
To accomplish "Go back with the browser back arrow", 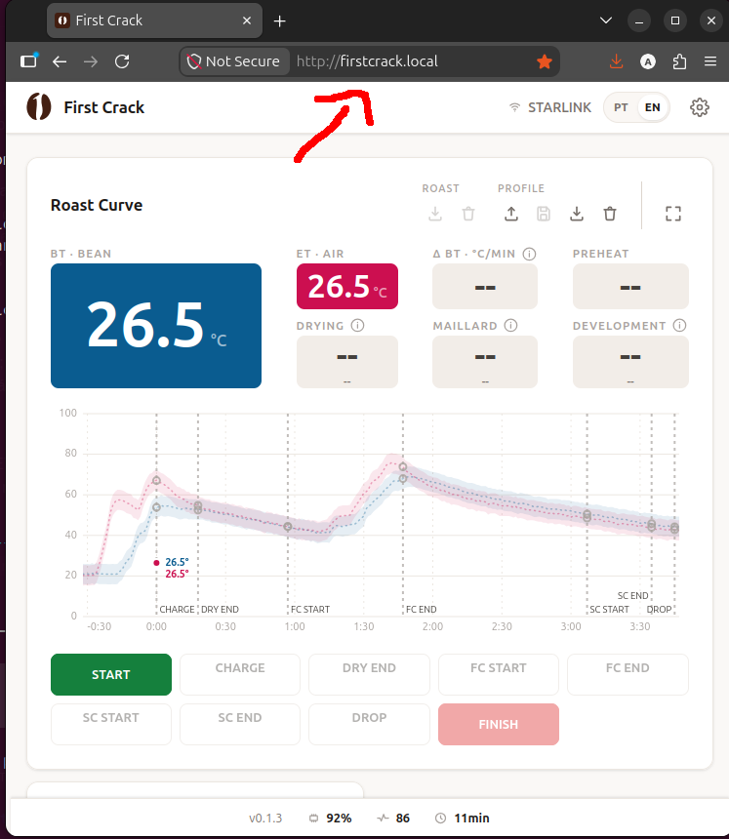I will (x=60, y=61).
